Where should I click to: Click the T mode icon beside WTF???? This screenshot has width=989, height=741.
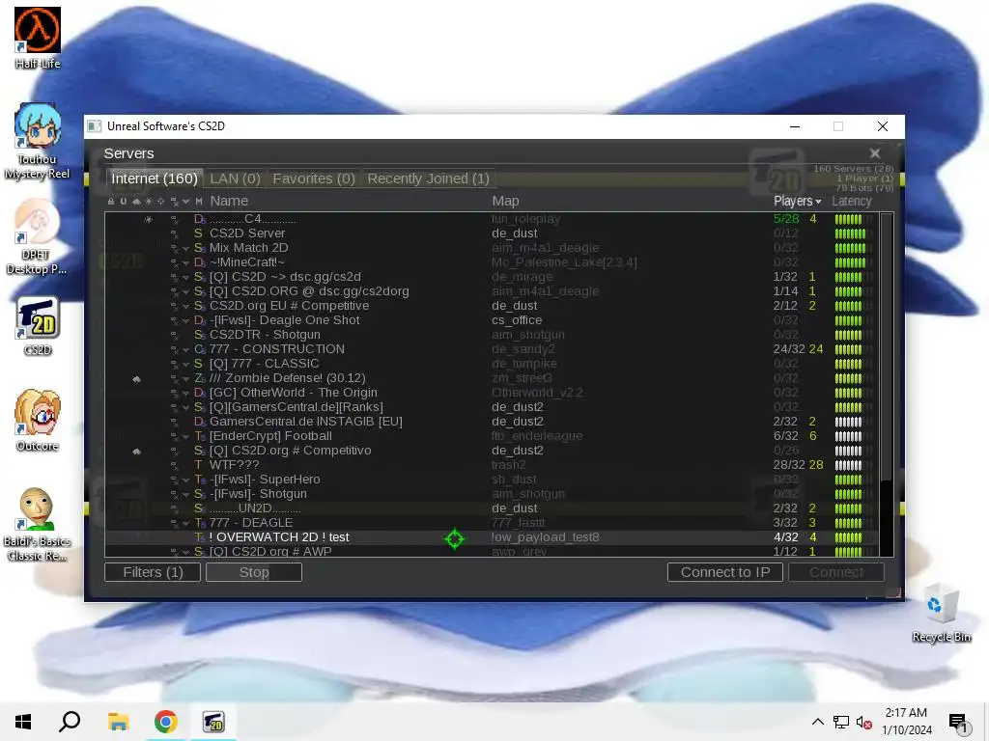(198, 465)
